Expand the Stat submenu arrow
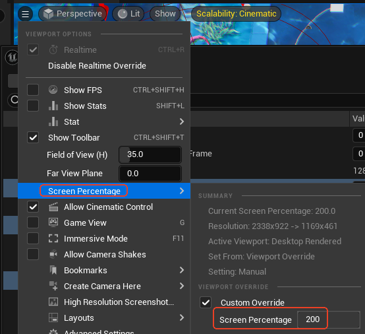This screenshot has width=365, height=334. tap(182, 121)
